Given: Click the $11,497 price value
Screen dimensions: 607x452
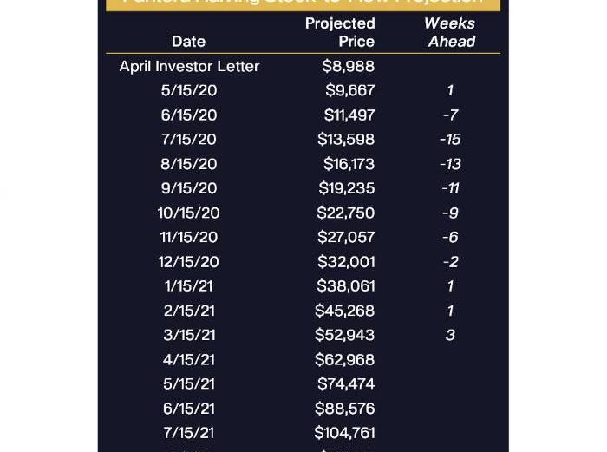Looking at the screenshot, I should click(349, 115).
